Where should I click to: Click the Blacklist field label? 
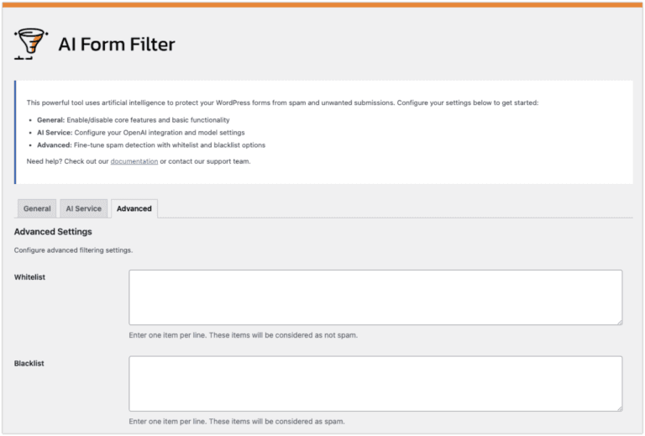tap(29, 364)
